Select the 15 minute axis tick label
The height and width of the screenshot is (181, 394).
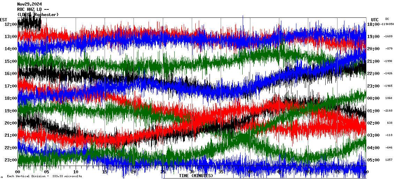tap(105, 172)
